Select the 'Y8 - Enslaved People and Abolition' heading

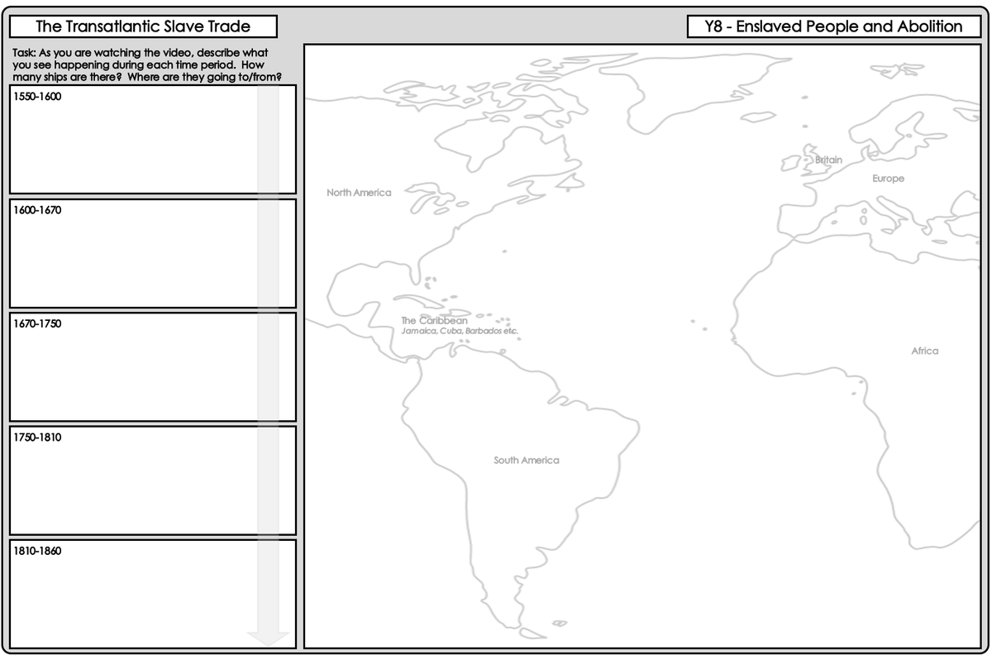(833, 26)
